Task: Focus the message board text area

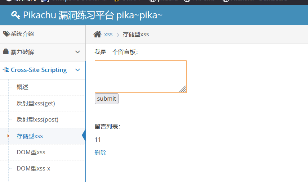Action: pos(140,76)
